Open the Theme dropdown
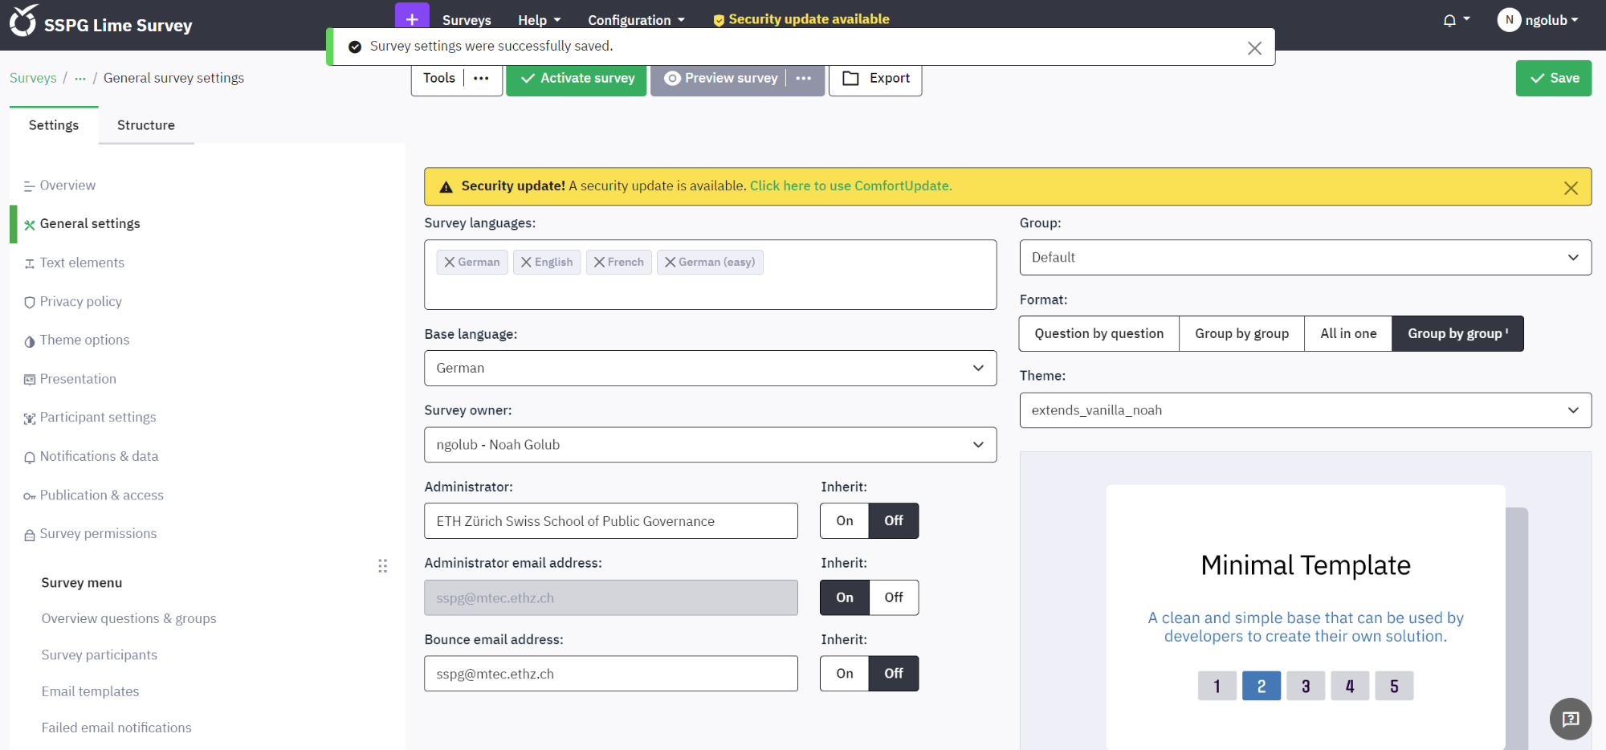 click(x=1305, y=410)
